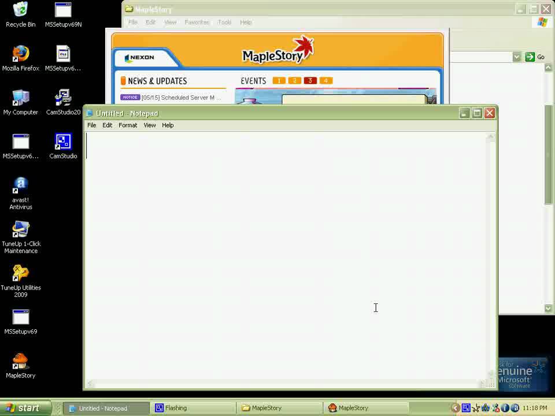This screenshot has width=555, height=416.
Task: Click the Nexon logo tab
Action: click(x=140, y=58)
